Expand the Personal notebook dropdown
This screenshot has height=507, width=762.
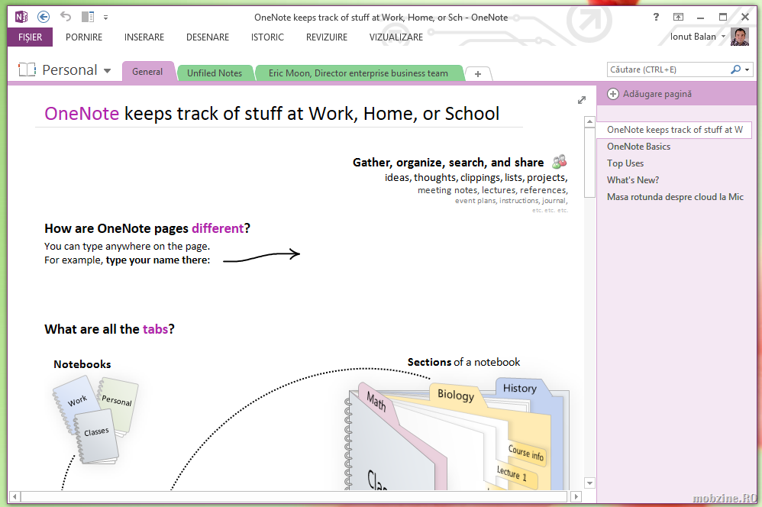pos(107,71)
